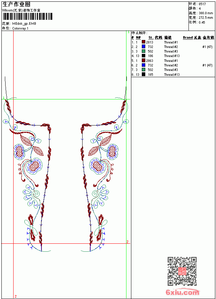The width and height of the screenshot is (216, 299).
Task: Click the black swatch in stop row 4
Action: point(144,56)
